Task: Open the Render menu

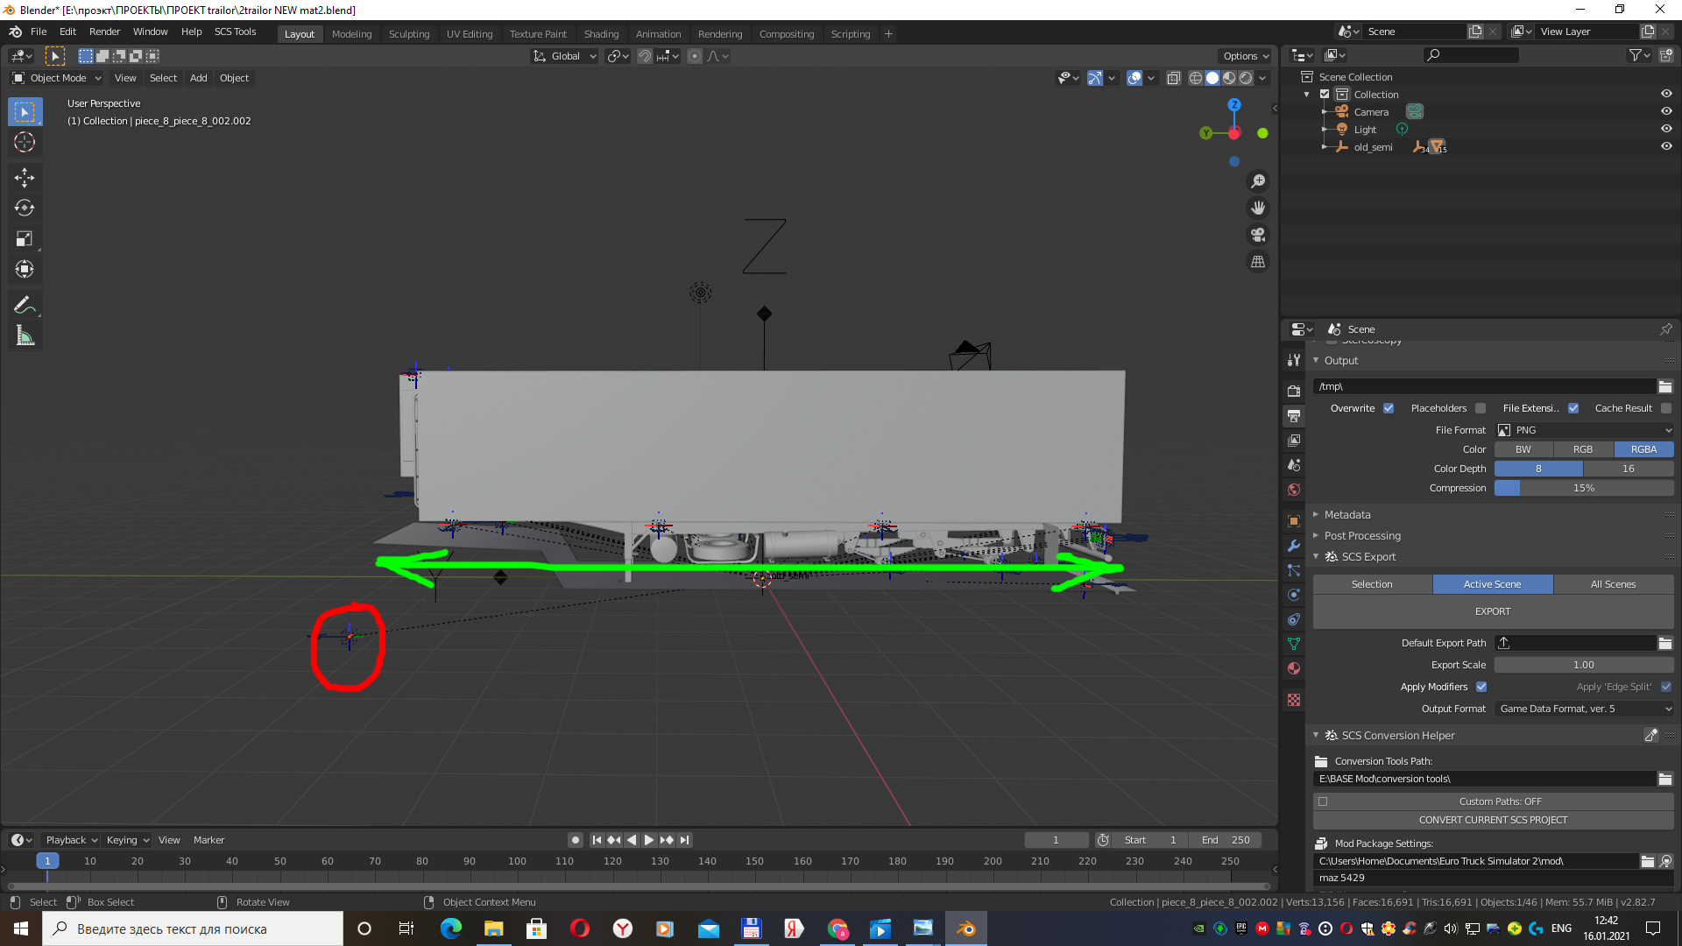Action: 104,32
